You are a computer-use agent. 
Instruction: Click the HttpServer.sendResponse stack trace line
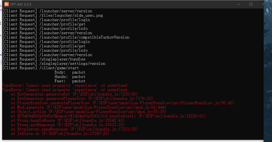[74, 129]
